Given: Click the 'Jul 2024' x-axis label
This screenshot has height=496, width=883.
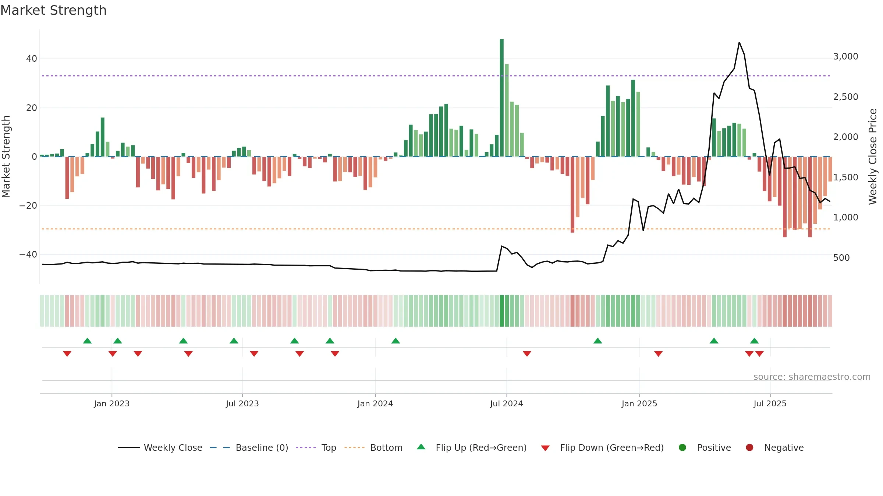Looking at the screenshot, I should [x=506, y=403].
